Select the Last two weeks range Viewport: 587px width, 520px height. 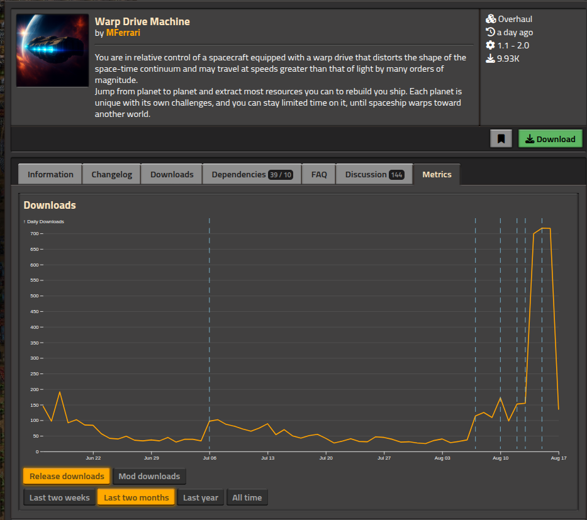(x=60, y=497)
